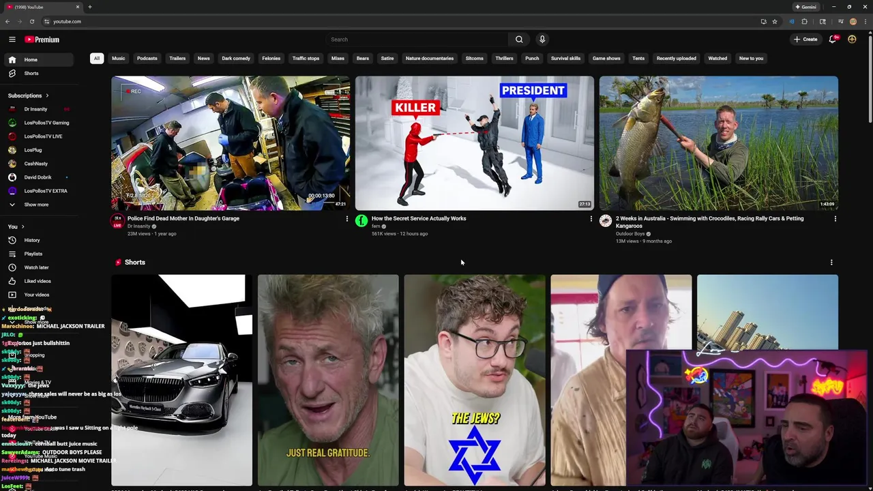Image resolution: width=873 pixels, height=491 pixels.
Task: Open Dr Insanity subscription channel
Action: [40, 109]
